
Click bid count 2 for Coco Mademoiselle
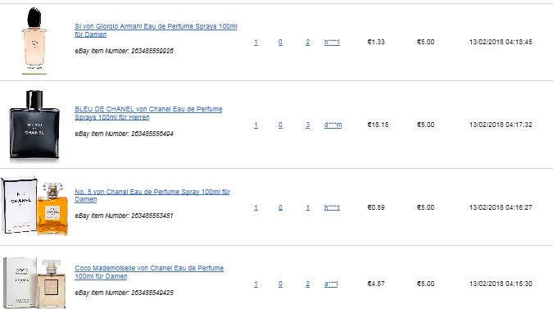pyautogui.click(x=308, y=284)
